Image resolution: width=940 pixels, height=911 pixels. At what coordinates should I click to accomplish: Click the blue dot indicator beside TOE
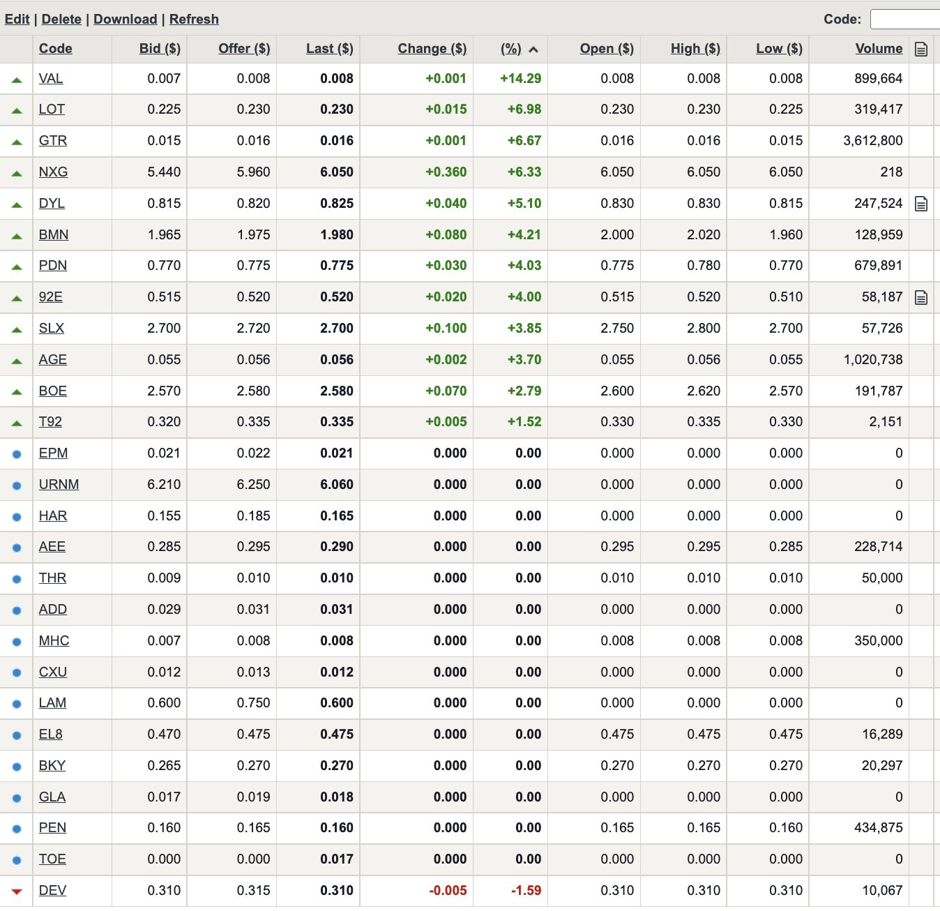pyautogui.click(x=16, y=859)
